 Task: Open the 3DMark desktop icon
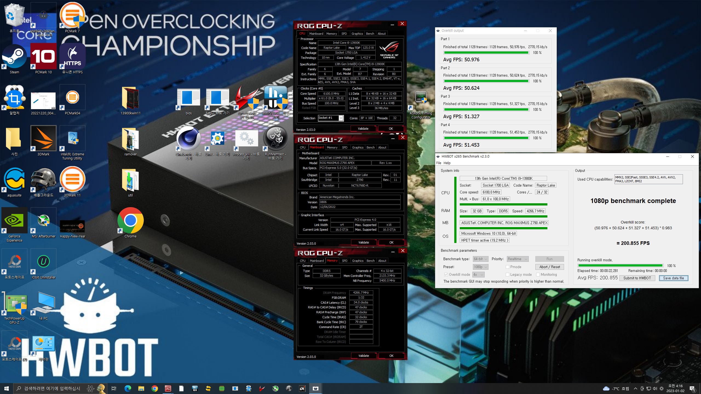(x=43, y=141)
